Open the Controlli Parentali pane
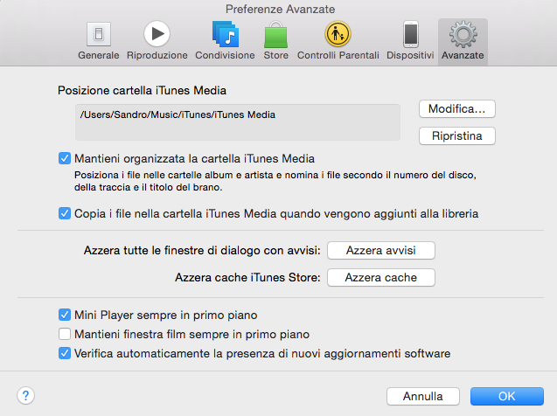 [x=338, y=41]
